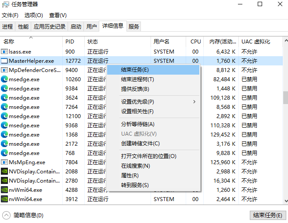The height and width of the screenshot is (223, 288).
Task: Click memory value 82,484 K
Action: (224, 79)
